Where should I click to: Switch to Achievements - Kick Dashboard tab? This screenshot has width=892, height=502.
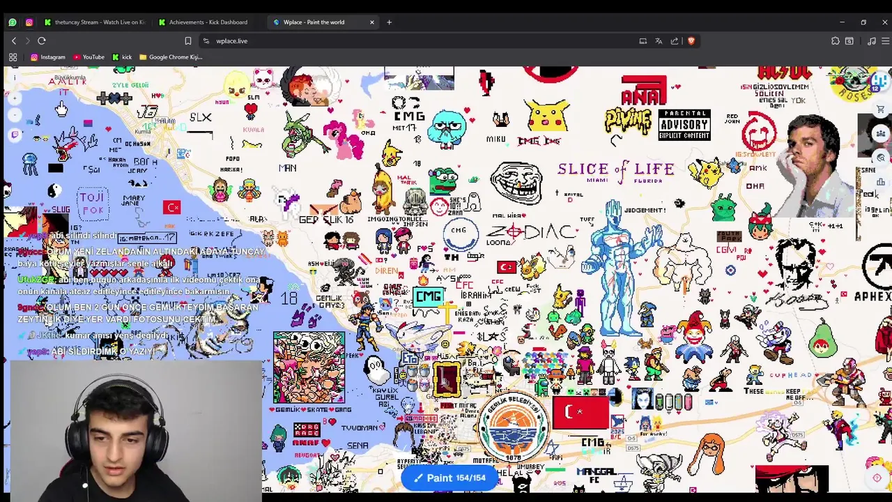(208, 22)
